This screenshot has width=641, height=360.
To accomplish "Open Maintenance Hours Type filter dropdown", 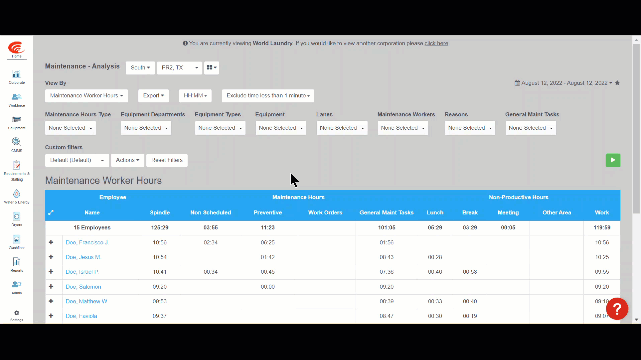I will pos(71,128).
